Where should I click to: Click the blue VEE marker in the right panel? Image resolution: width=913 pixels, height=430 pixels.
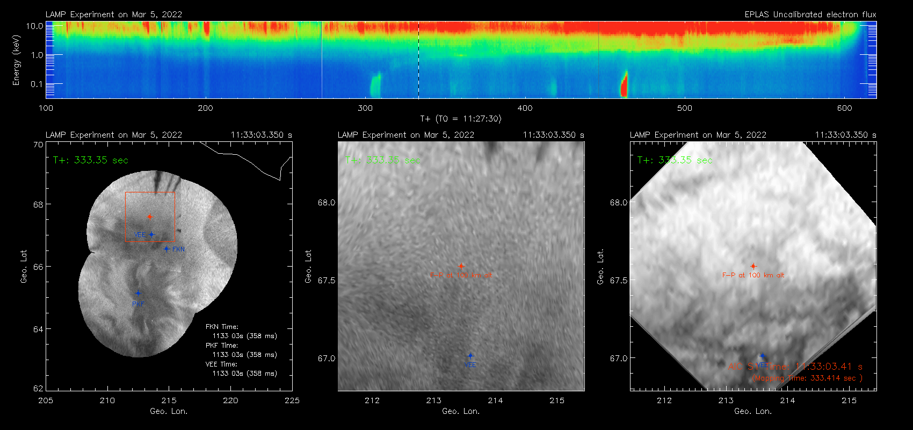[x=763, y=356]
